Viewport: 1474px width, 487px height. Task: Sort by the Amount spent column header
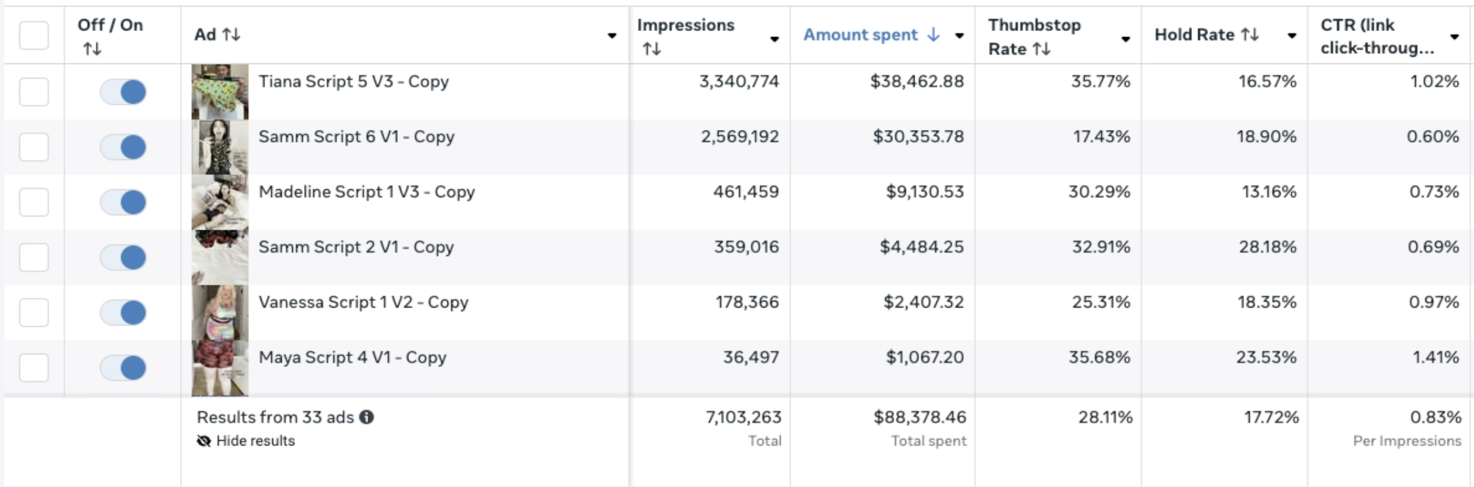click(860, 34)
